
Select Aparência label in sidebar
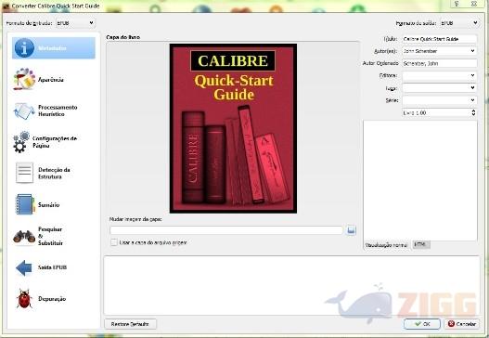tap(50, 80)
